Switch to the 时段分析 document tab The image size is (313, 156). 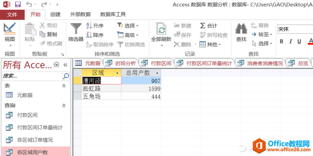pyautogui.click(x=121, y=63)
